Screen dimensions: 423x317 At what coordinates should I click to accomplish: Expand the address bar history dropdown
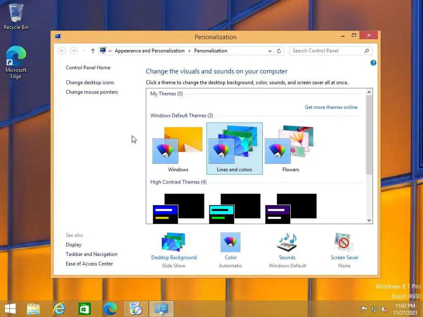269,51
